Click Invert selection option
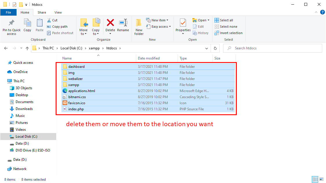 pyautogui.click(x=228, y=33)
